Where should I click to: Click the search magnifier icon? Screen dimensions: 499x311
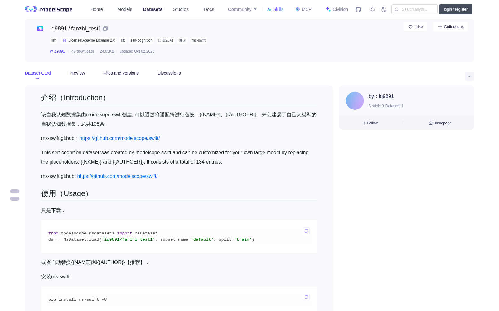(397, 9)
